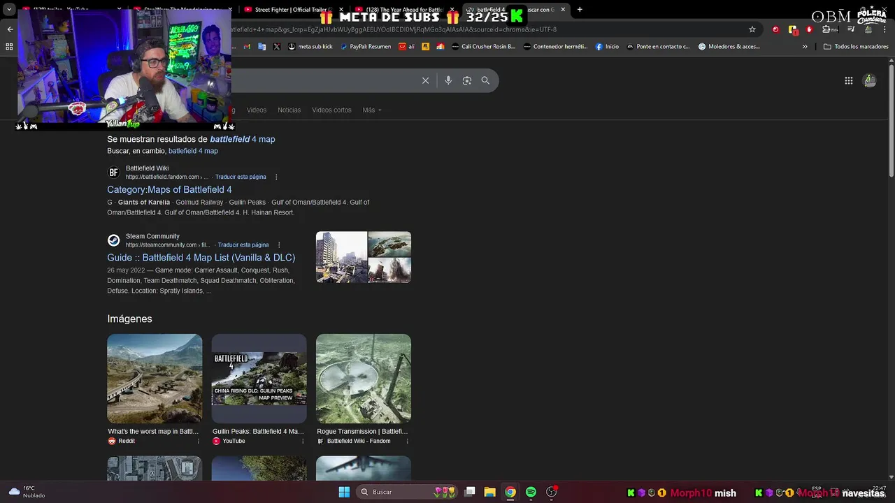Open the weather widget showing 16°C Nublado
895x503 pixels.
coord(27,492)
